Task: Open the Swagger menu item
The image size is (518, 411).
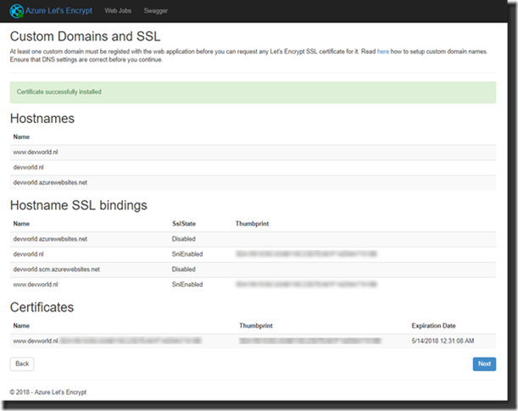Action: (156, 10)
